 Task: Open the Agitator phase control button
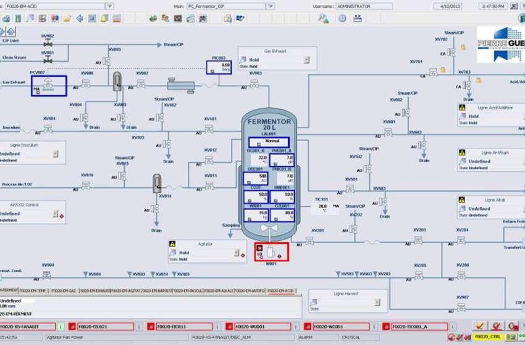coord(235,253)
